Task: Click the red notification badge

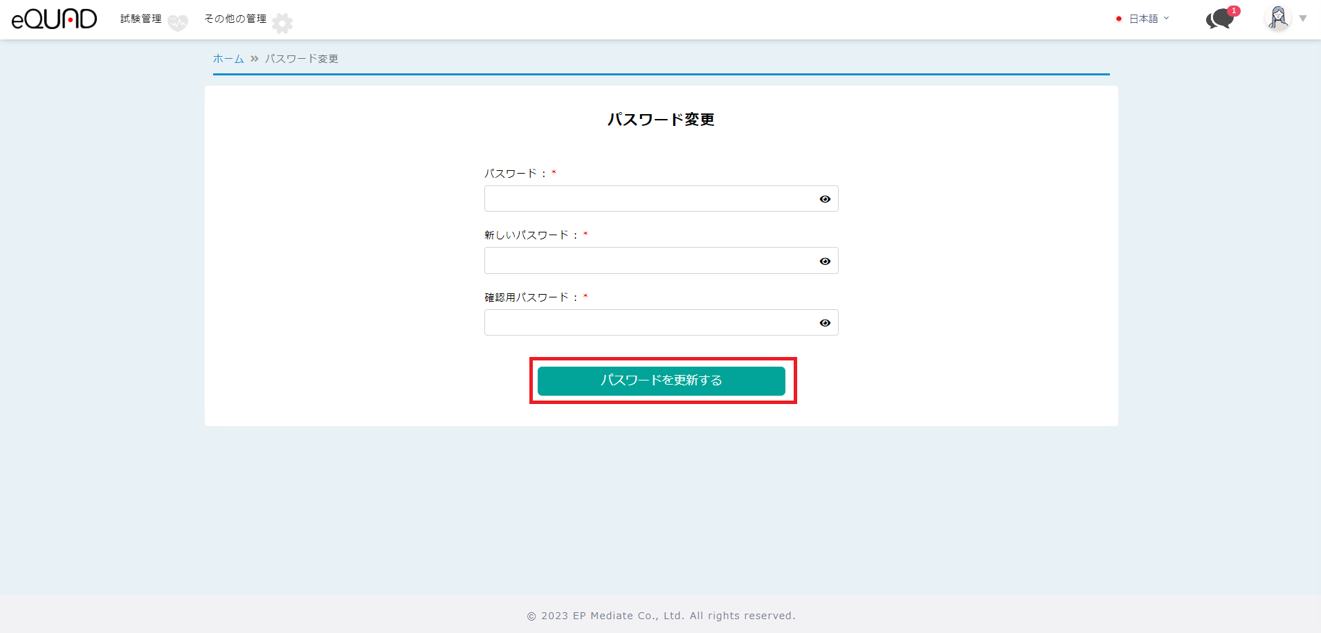Action: [x=1234, y=11]
